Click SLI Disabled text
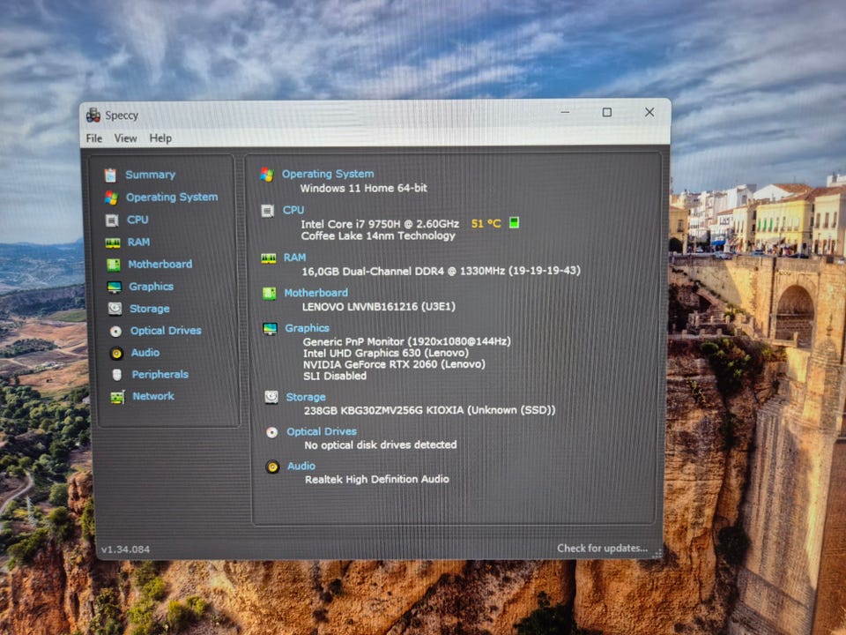The width and height of the screenshot is (846, 635). tap(335, 376)
